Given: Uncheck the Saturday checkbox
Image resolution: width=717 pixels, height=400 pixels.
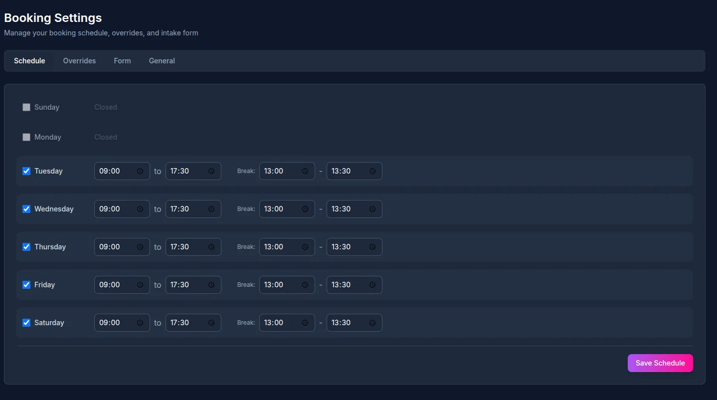Looking at the screenshot, I should click(x=26, y=323).
